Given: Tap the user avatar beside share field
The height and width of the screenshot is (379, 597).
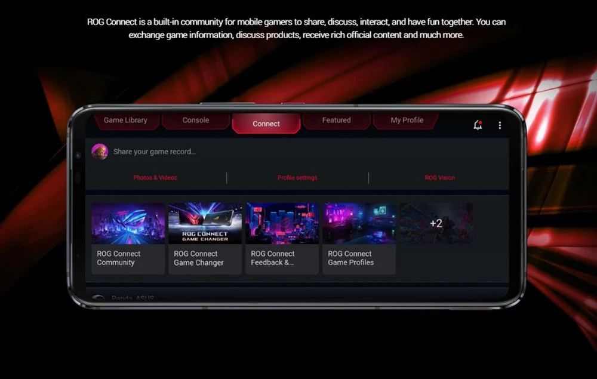Looking at the screenshot, I should tap(100, 152).
